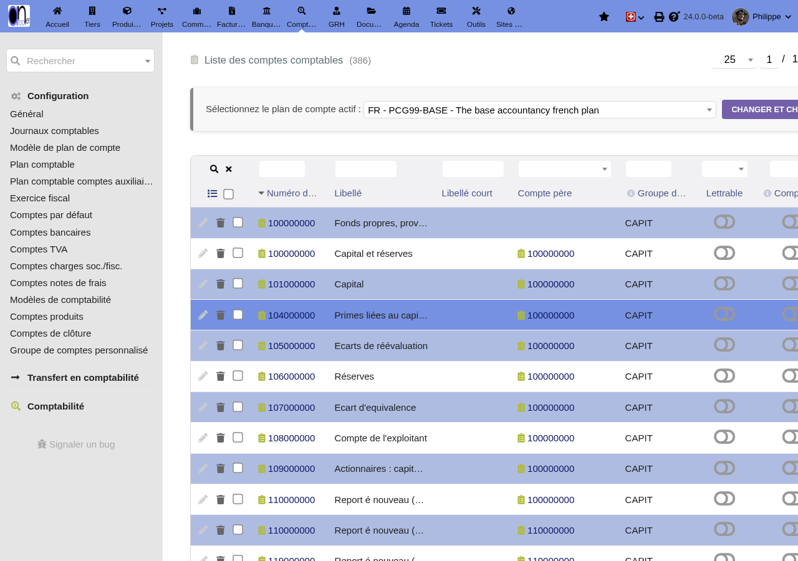Screen dimensions: 798x561
Task: Open the field selector list icon
Action: [x=212, y=194]
